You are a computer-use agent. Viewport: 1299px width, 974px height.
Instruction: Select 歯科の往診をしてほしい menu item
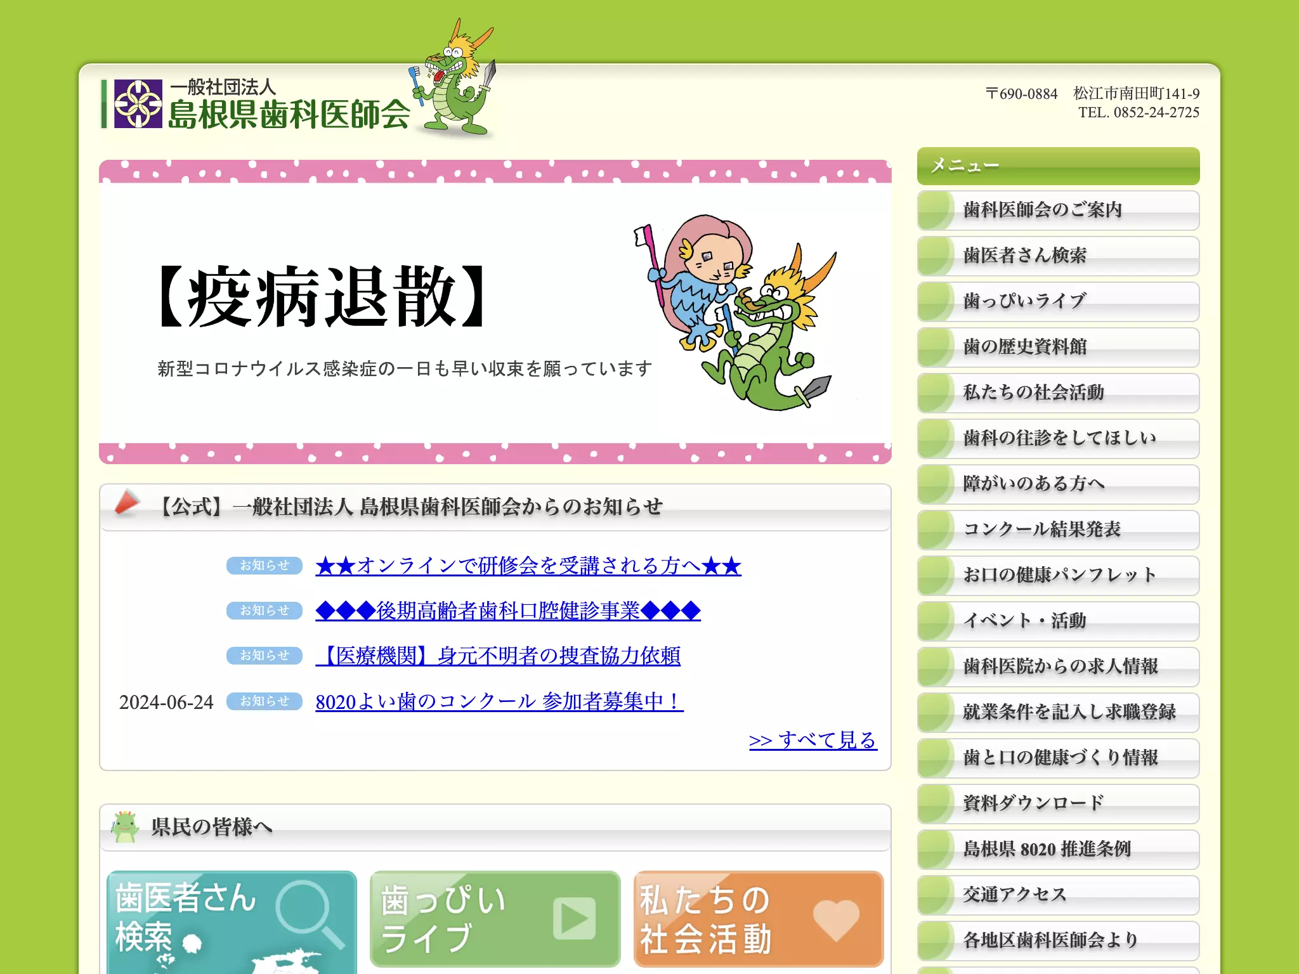coord(1058,438)
